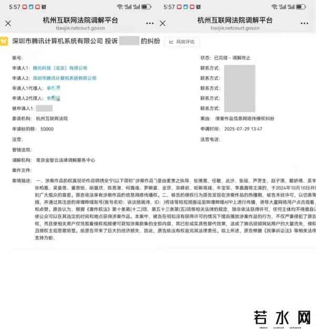Open the 申请人2代理人 name link

click(x=53, y=98)
